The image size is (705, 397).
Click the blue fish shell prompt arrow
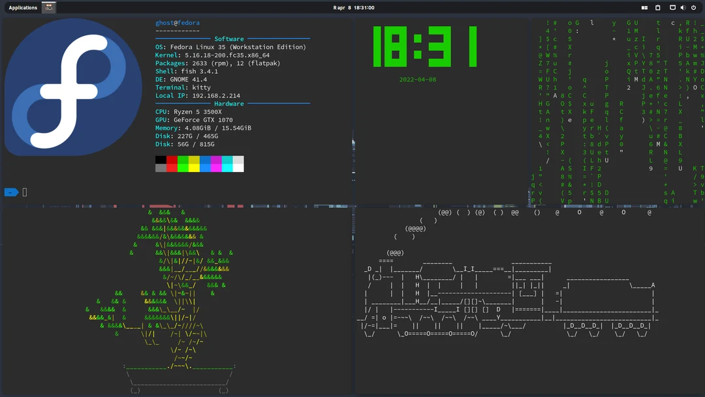pyautogui.click(x=11, y=192)
